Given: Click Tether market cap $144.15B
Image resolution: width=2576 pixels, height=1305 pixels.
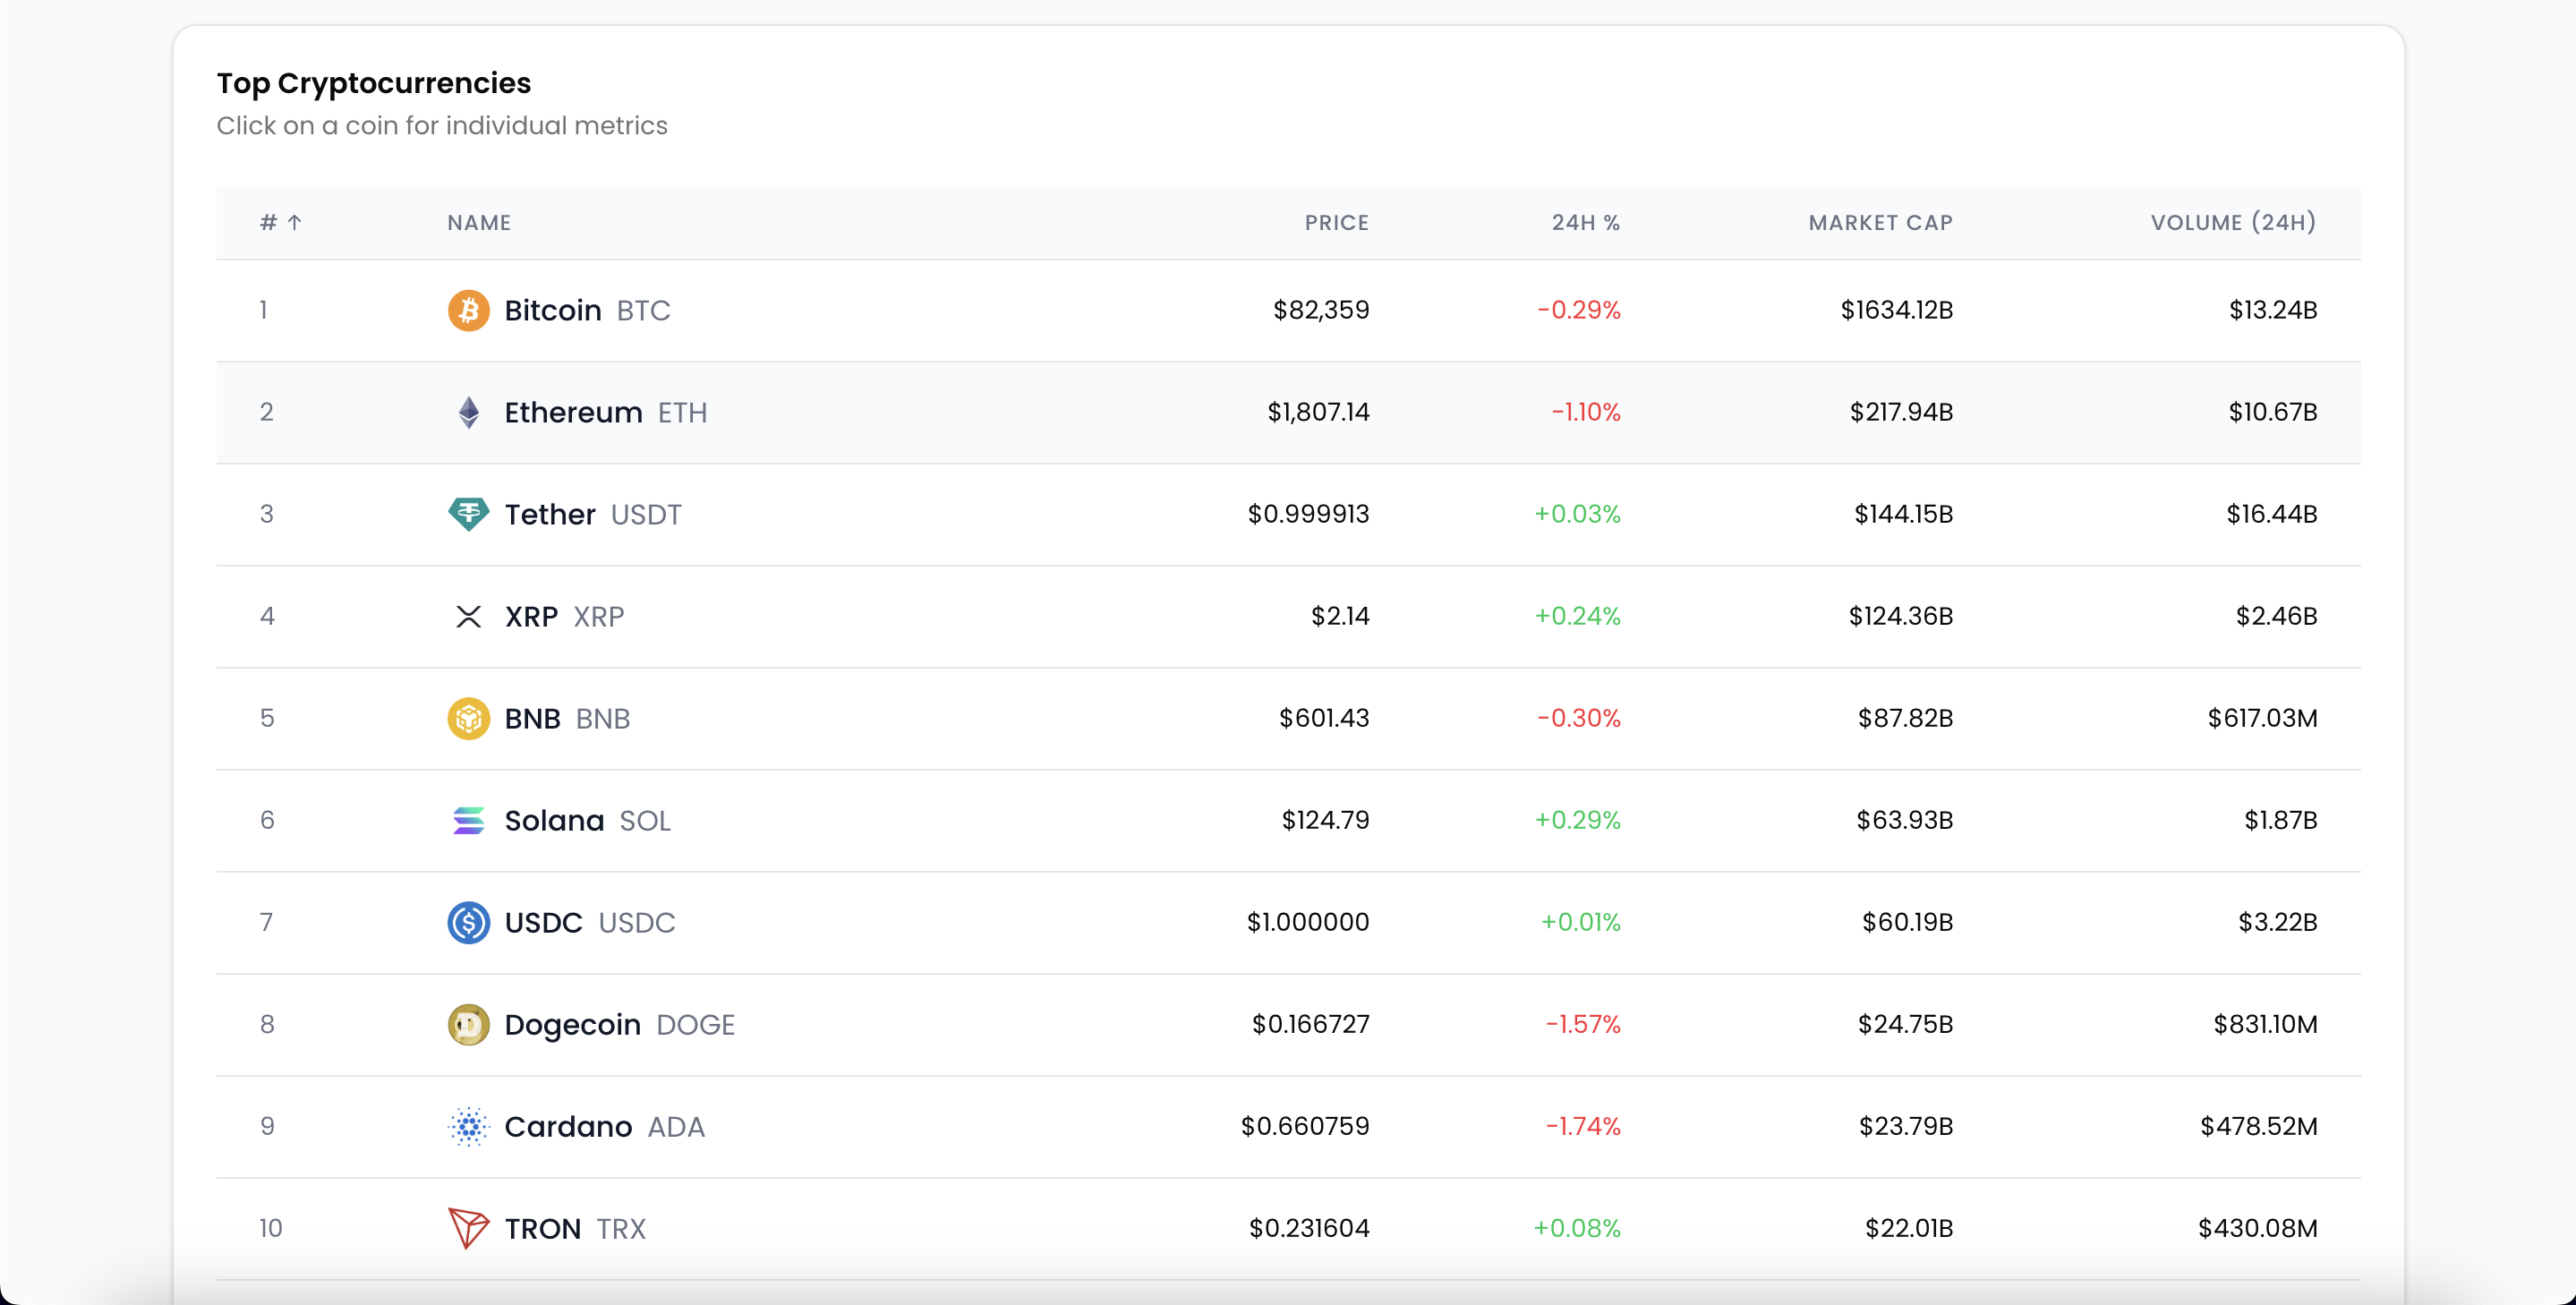Looking at the screenshot, I should 1904,514.
